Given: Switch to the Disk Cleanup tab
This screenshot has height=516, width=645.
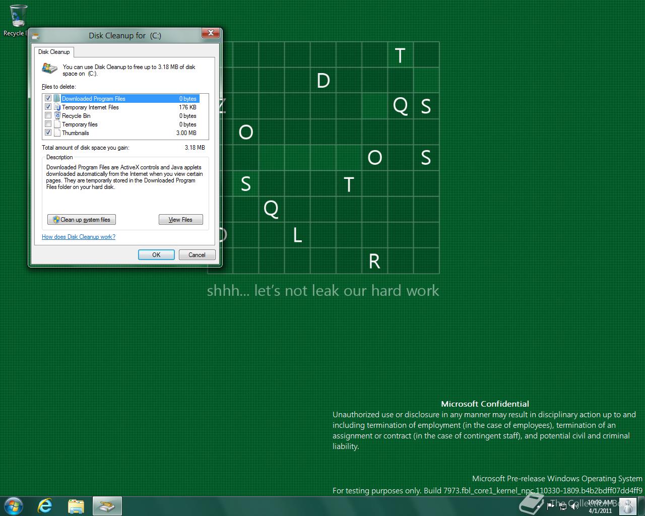Looking at the screenshot, I should click(54, 52).
